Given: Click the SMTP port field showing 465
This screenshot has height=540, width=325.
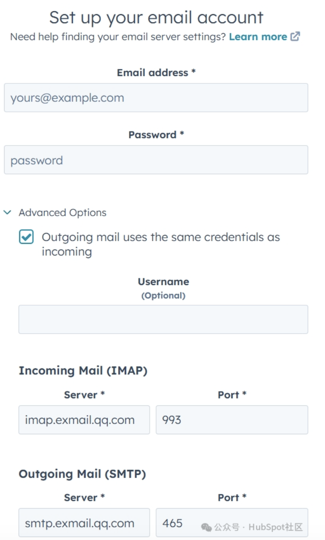Looking at the screenshot, I should point(176,523).
